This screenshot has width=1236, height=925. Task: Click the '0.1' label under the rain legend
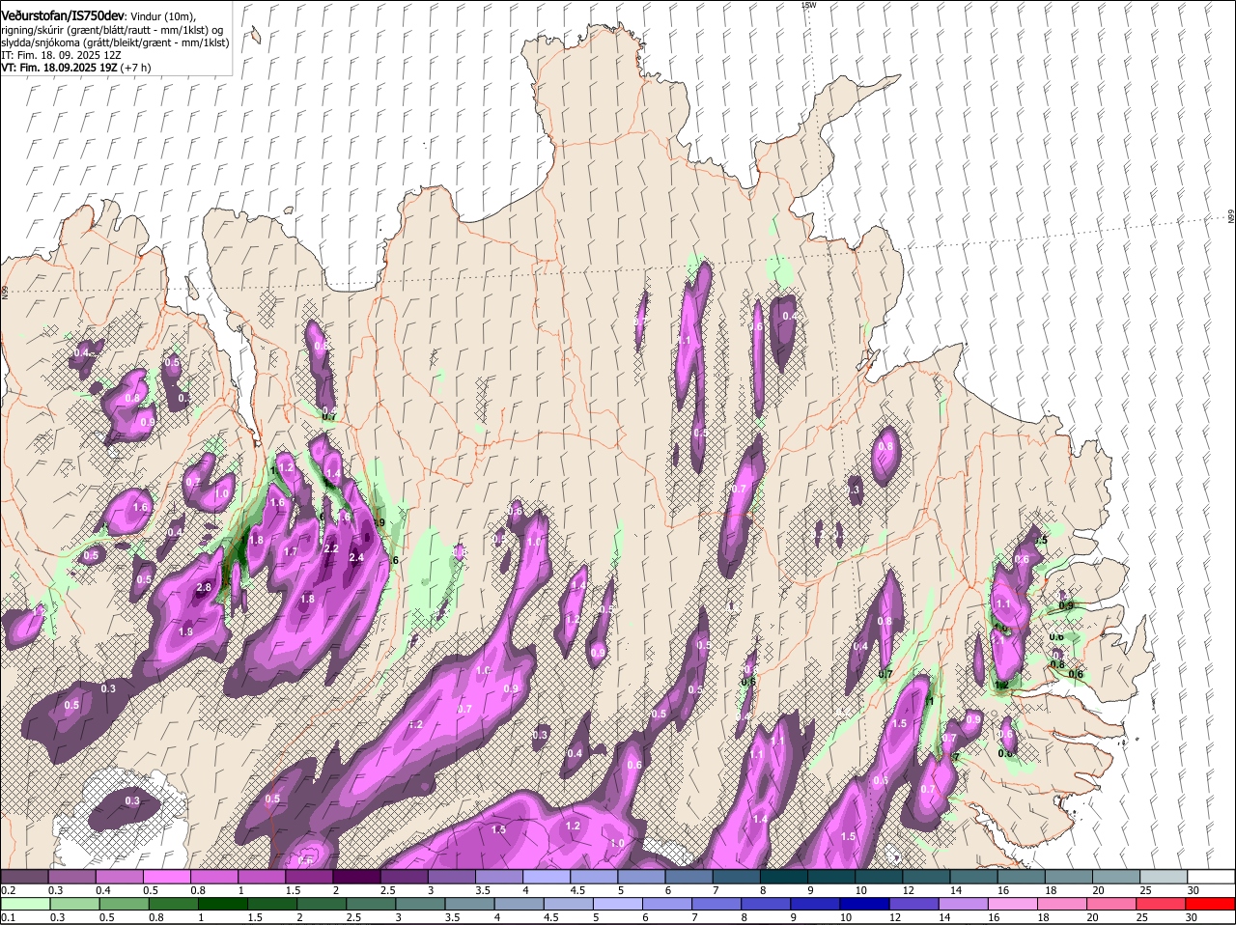pos(8,917)
